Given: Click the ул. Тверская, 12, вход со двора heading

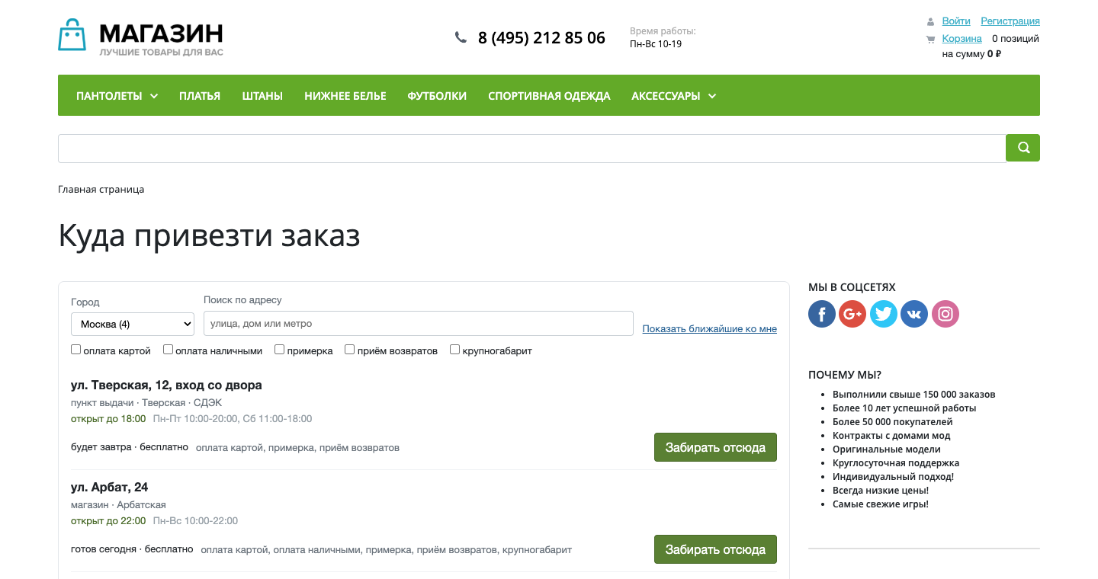Looking at the screenshot, I should pos(166,385).
